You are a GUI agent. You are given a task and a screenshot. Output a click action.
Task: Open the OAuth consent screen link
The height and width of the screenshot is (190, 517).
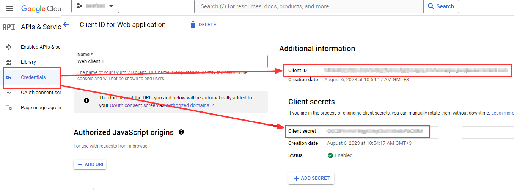(x=134, y=105)
